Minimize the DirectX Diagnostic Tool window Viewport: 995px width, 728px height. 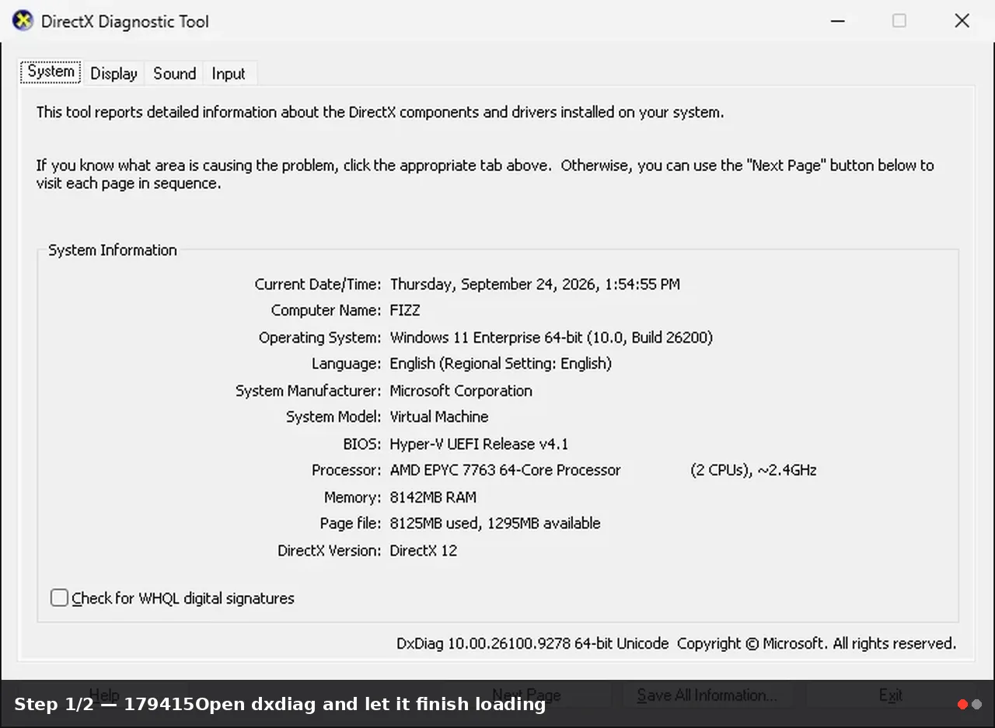pos(837,21)
